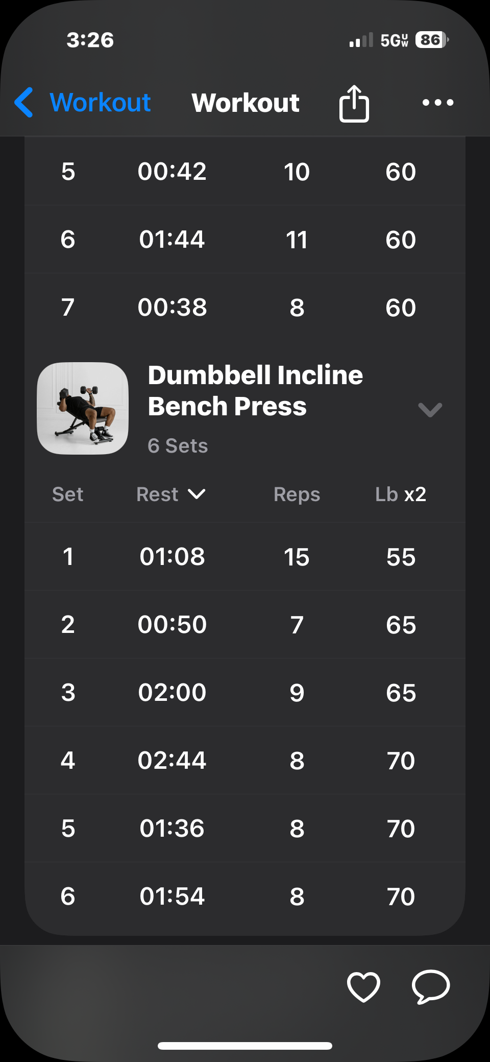The width and height of the screenshot is (490, 1062).
Task: Tap the 9 reps value in set 3
Action: click(x=297, y=693)
